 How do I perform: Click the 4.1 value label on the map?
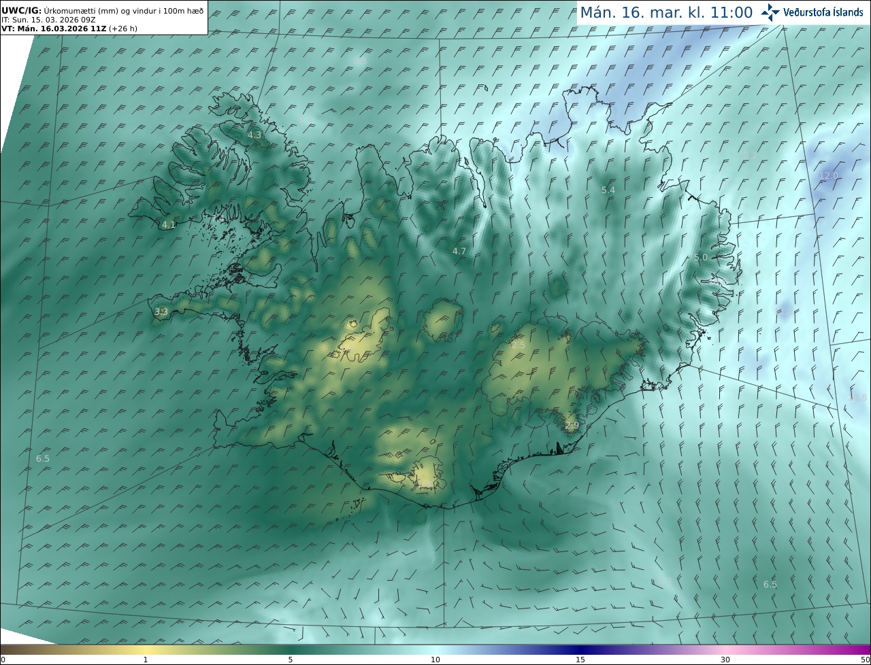tap(169, 224)
